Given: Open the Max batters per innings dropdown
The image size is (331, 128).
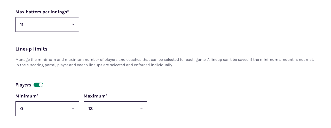Looking at the screenshot, I should tap(47, 24).
